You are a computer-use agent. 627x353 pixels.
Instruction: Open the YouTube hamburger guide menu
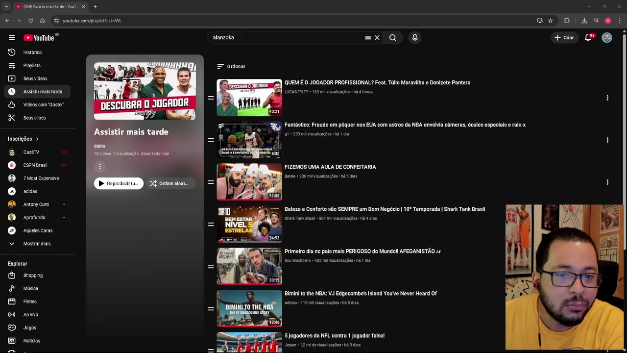12,38
